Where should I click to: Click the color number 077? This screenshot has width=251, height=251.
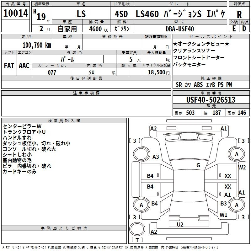pos(52,72)
